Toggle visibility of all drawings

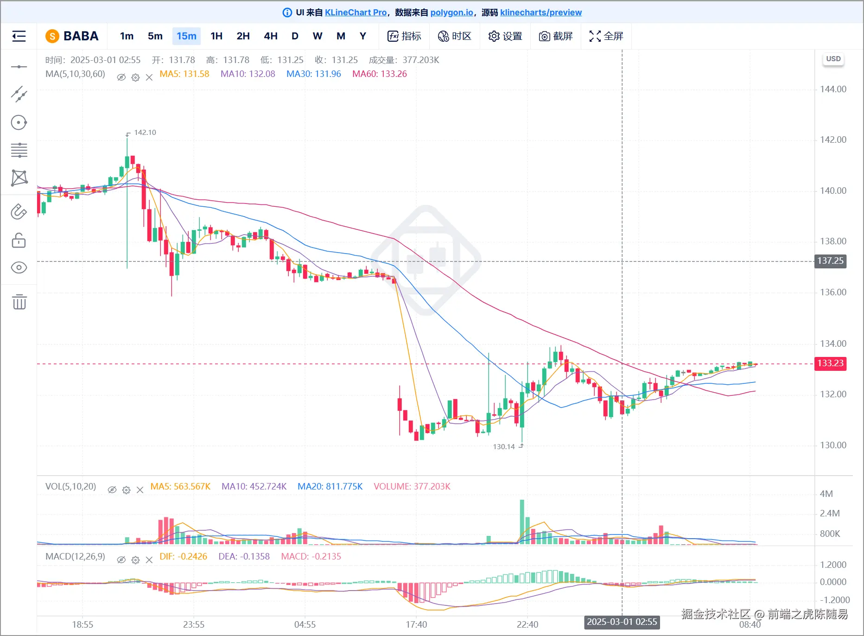[19, 267]
